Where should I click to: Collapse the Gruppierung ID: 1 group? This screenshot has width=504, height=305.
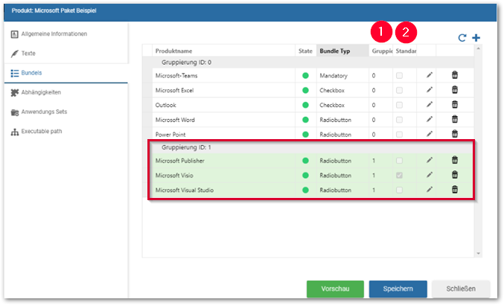pyautogui.click(x=186, y=147)
